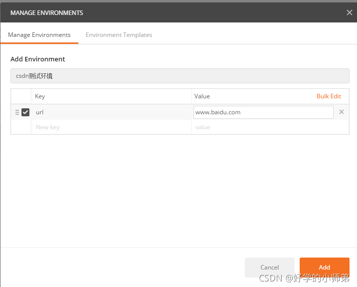Screen dimensions: 357x287
Task: Open the Environment Templates tab
Action: pos(119,35)
